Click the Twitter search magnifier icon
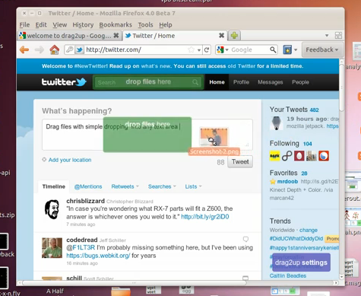The image size is (361, 296). 195,82
